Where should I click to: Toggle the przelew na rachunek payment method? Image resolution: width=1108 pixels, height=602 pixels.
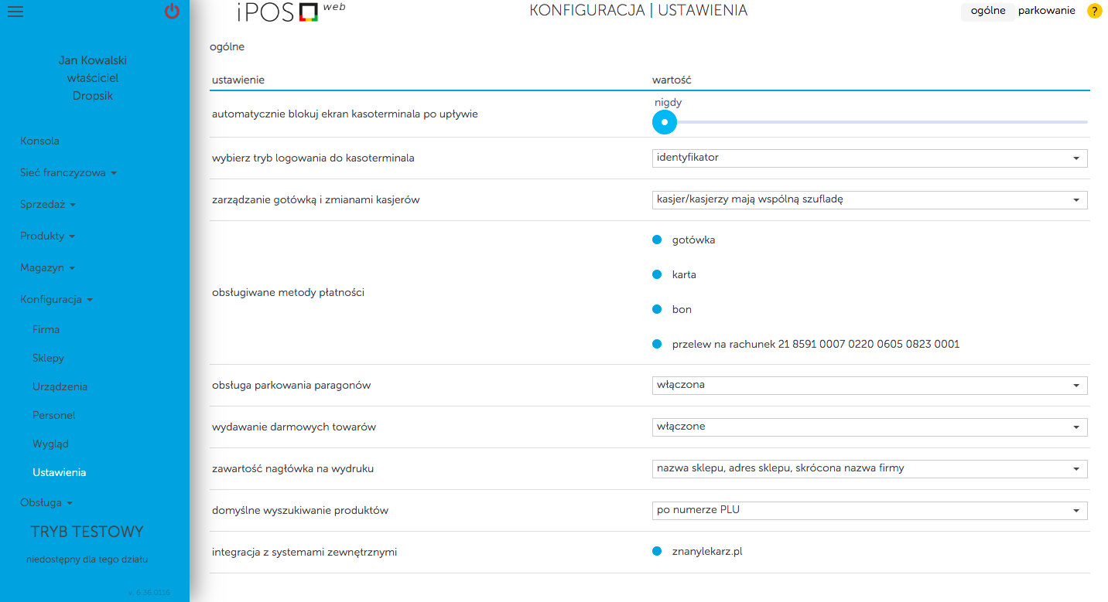[657, 344]
